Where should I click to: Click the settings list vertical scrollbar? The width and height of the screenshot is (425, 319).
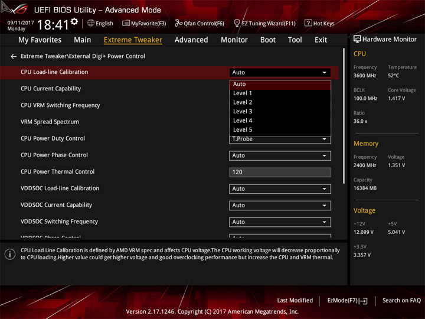(344, 116)
